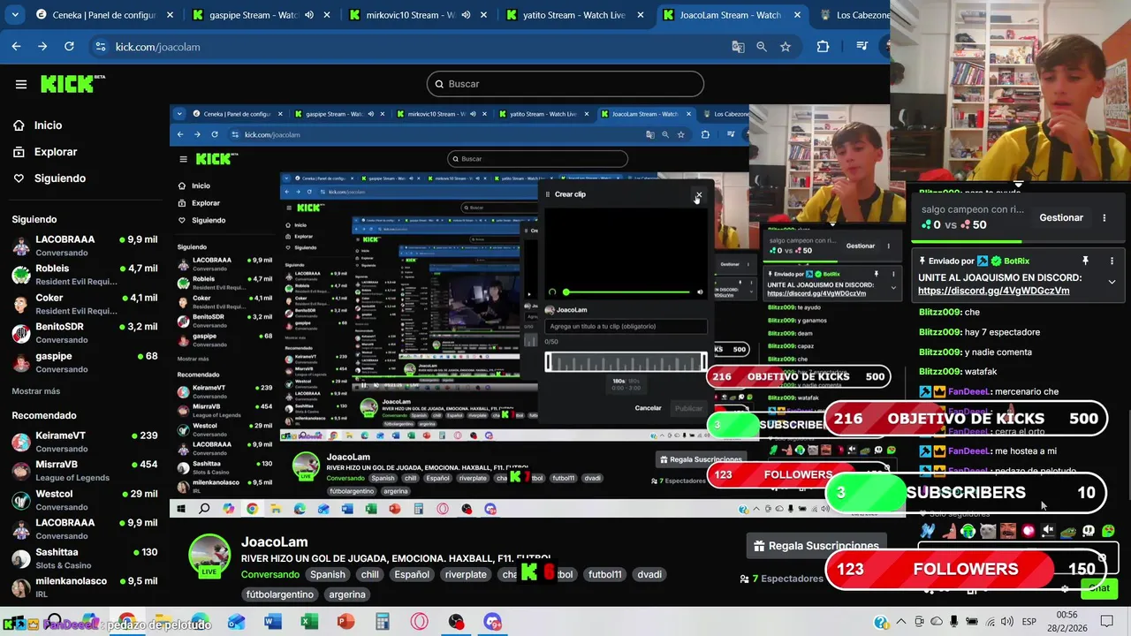Click Cancelar in the streamed Crear clip dialog
Image resolution: width=1131 pixels, height=636 pixels.
648,408
